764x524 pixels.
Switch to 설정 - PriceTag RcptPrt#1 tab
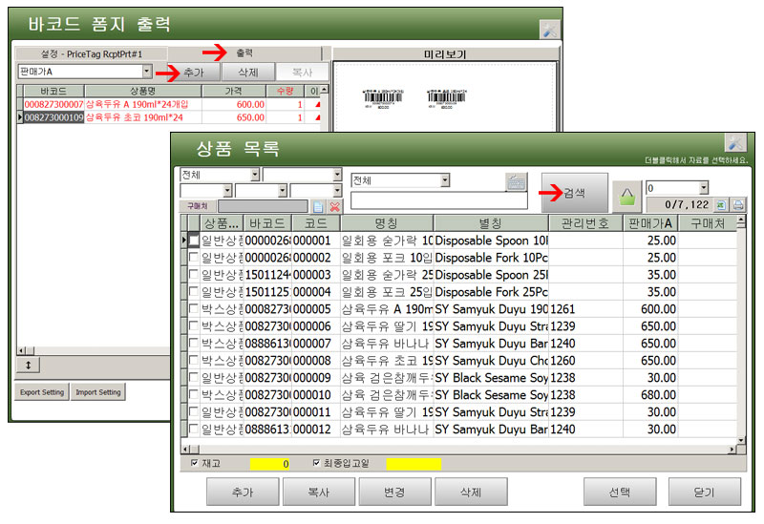(x=92, y=54)
